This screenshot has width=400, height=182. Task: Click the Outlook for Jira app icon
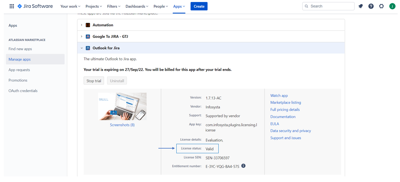click(88, 48)
